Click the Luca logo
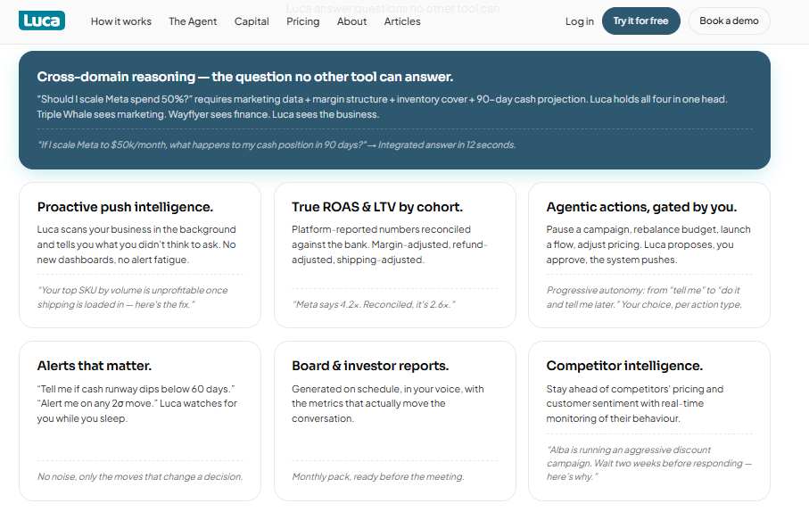This screenshot has width=809, height=520. [x=42, y=21]
